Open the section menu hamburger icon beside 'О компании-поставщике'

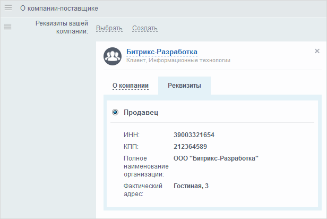pos(8,8)
